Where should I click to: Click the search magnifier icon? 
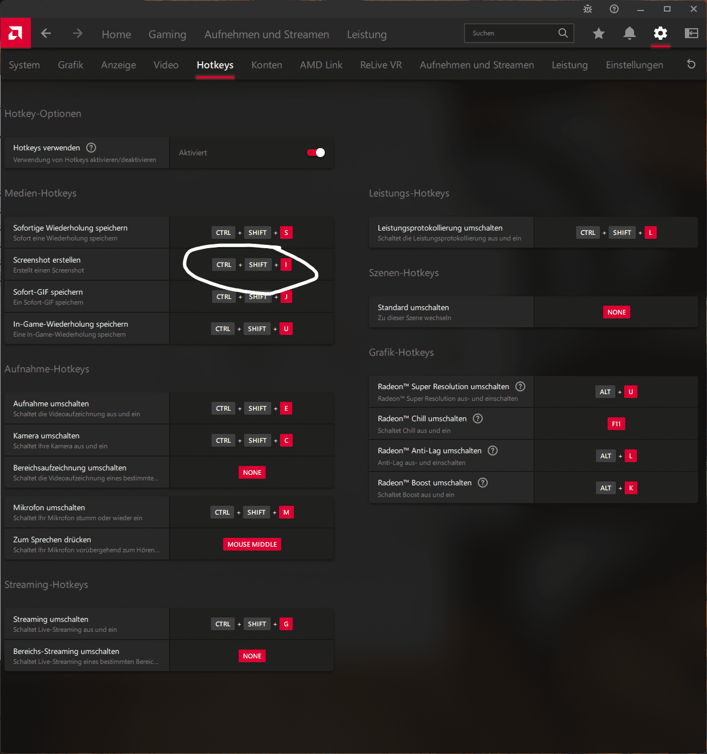[563, 33]
